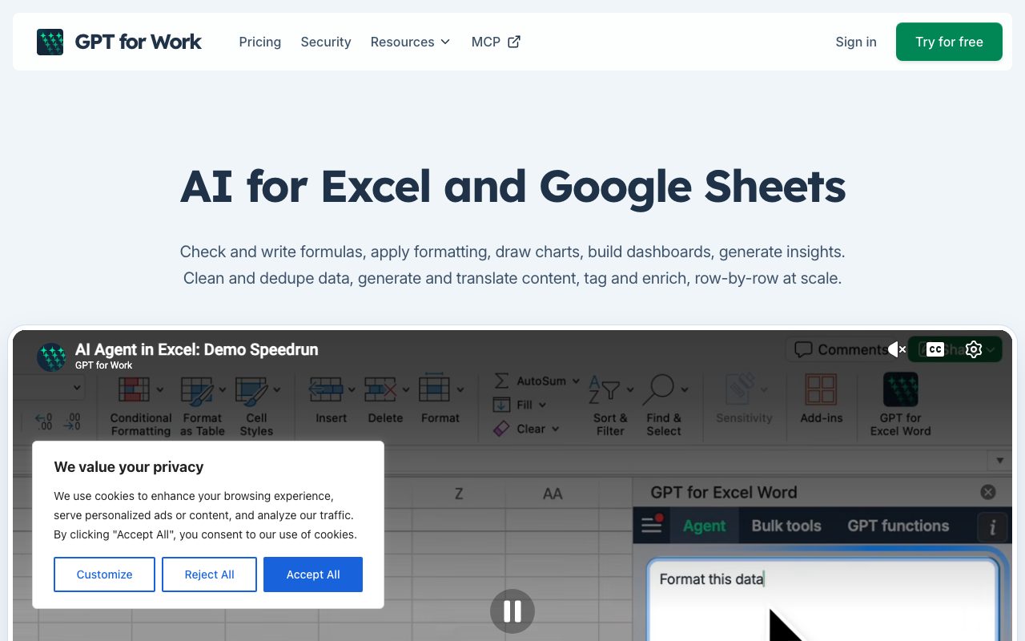Click the Cell Styles icon

point(251,390)
